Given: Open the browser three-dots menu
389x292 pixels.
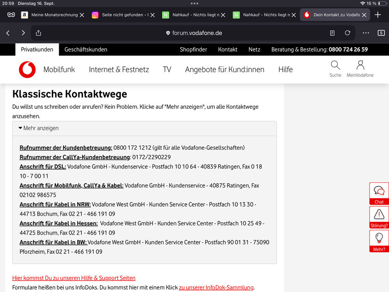Looking at the screenshot, I should click(366, 33).
